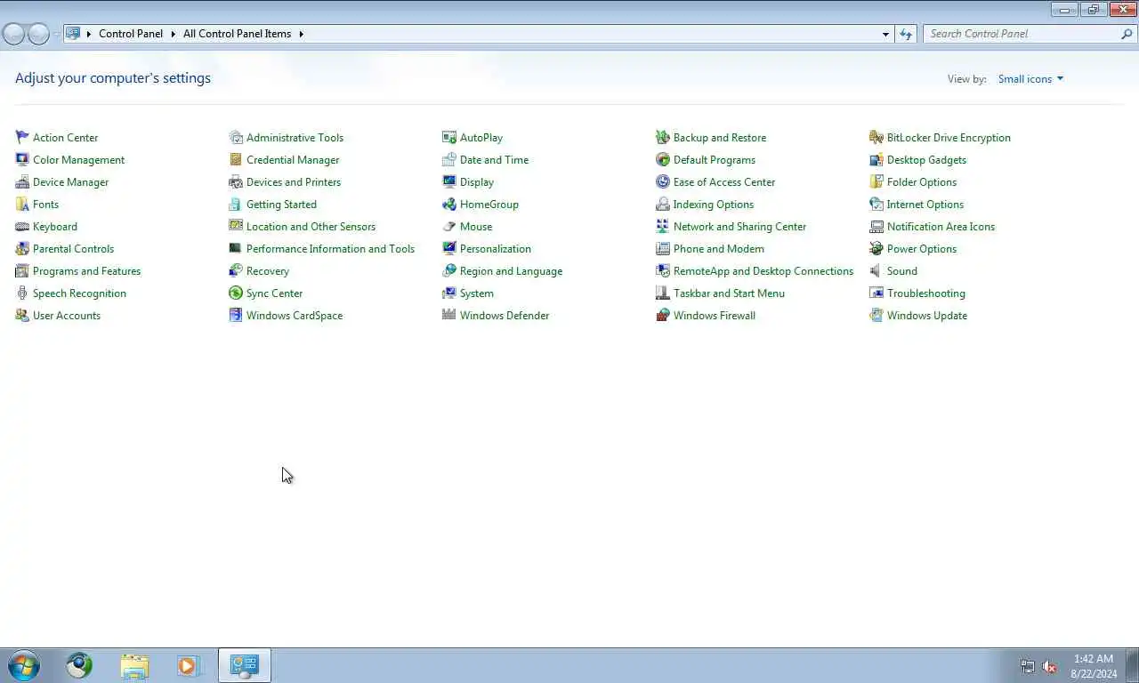Open Troubleshooting link
The width and height of the screenshot is (1139, 683).
(926, 293)
